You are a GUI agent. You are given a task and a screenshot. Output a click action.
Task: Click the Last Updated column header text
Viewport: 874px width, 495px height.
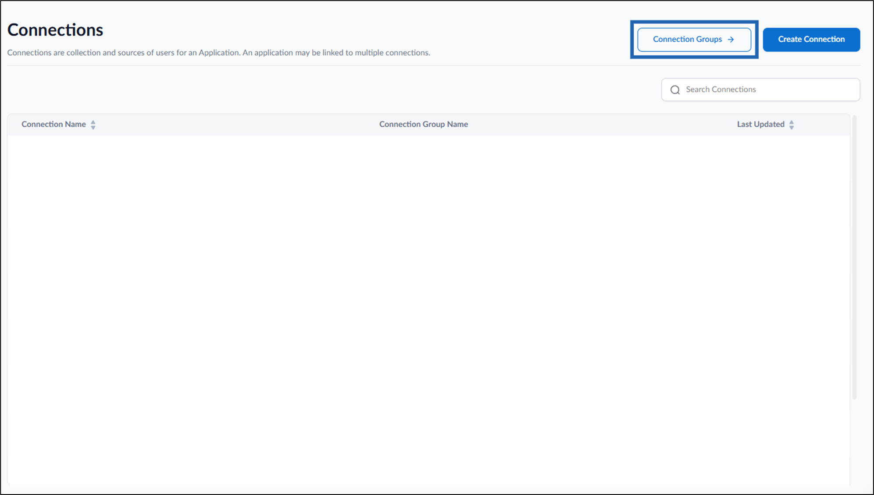coord(760,124)
